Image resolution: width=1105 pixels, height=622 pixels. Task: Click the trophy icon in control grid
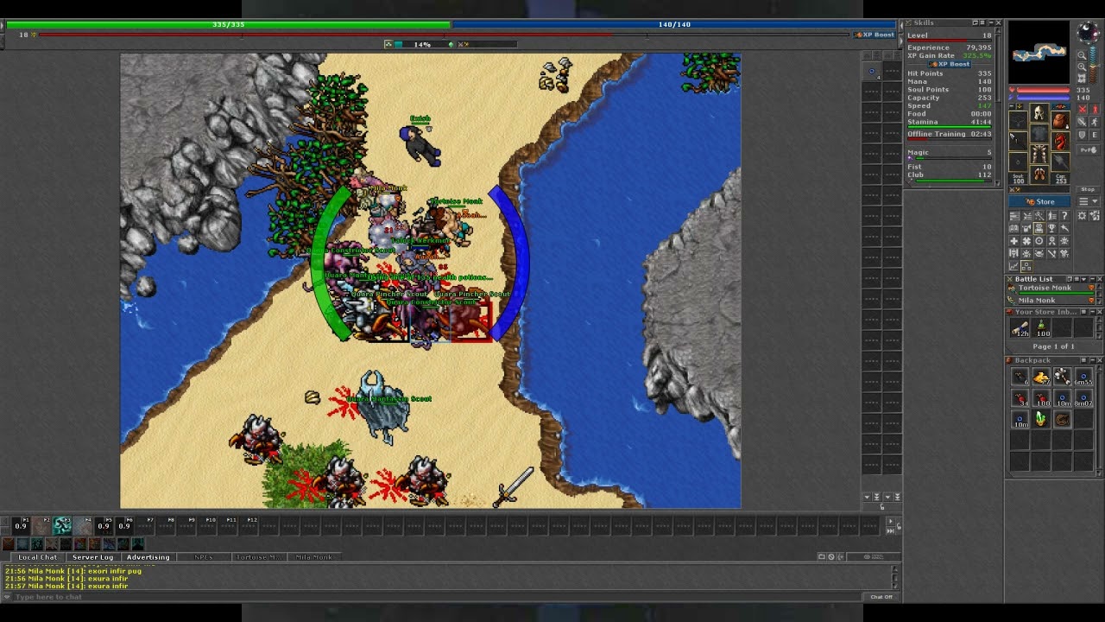coord(1051,228)
